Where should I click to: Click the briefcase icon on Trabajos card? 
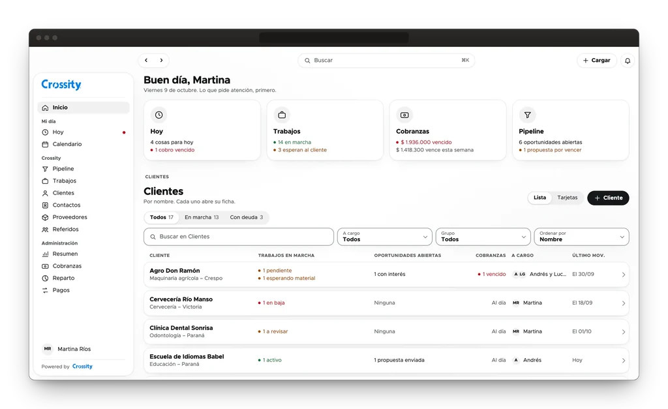pos(282,115)
